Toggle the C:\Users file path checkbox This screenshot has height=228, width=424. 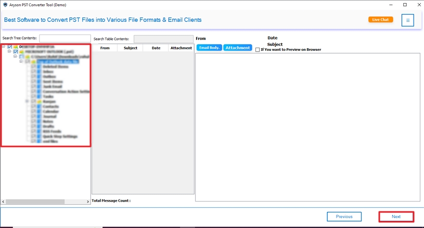(22, 57)
